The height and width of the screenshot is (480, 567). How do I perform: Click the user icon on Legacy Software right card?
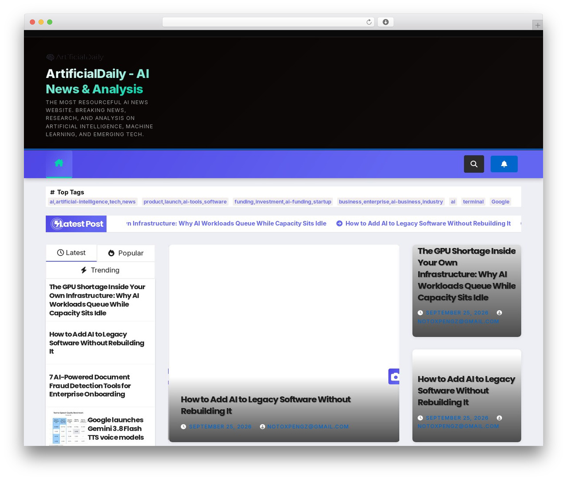[499, 418]
